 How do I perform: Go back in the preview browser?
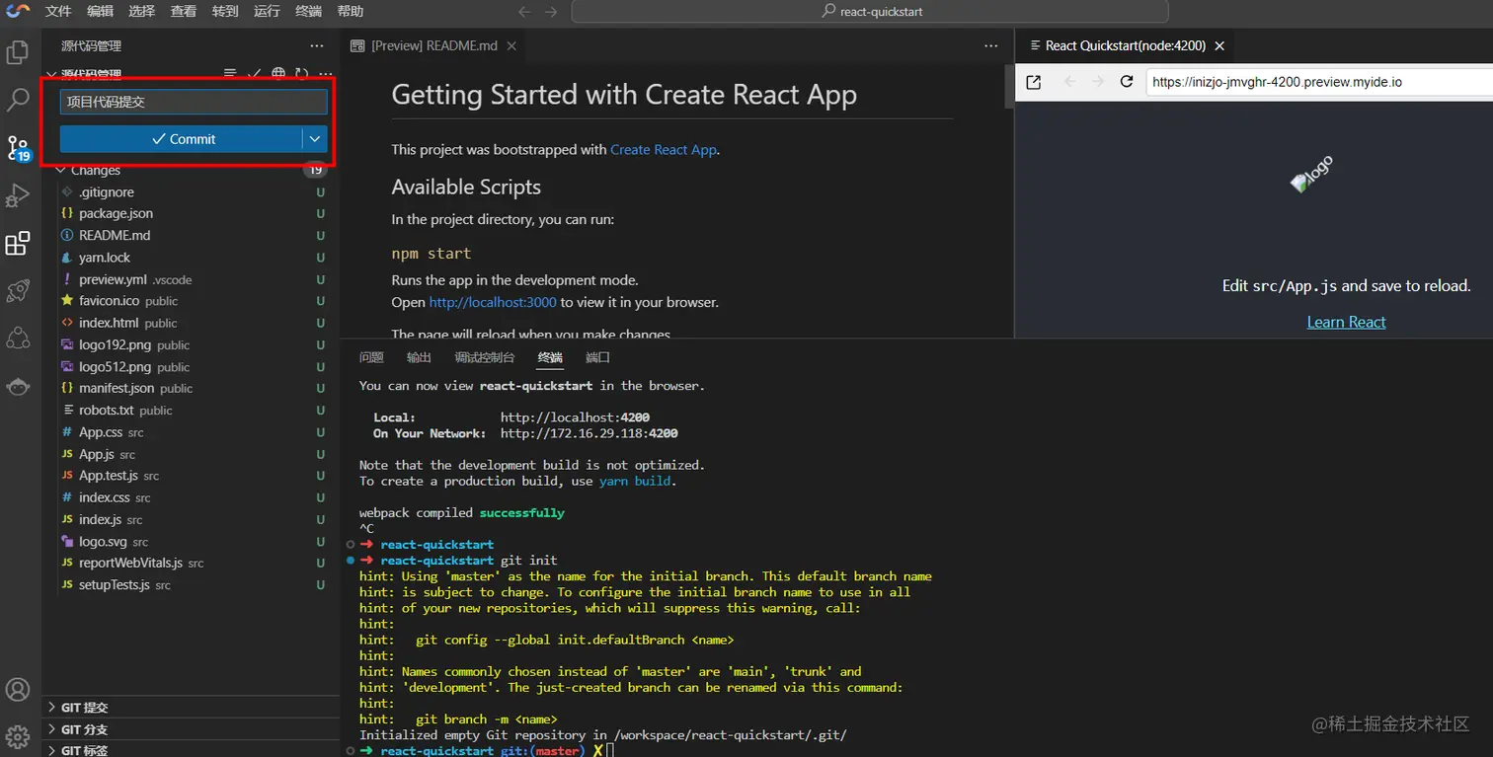[x=1069, y=82]
